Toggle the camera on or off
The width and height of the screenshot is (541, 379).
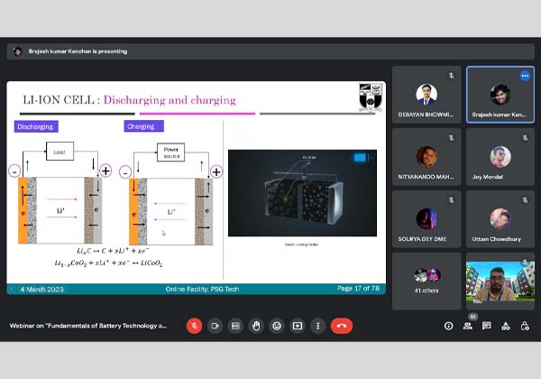(x=215, y=325)
